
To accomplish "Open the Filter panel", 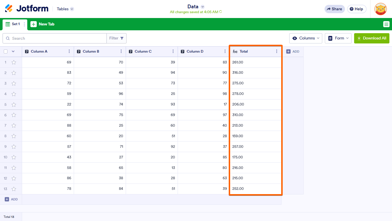I will [x=117, y=38].
